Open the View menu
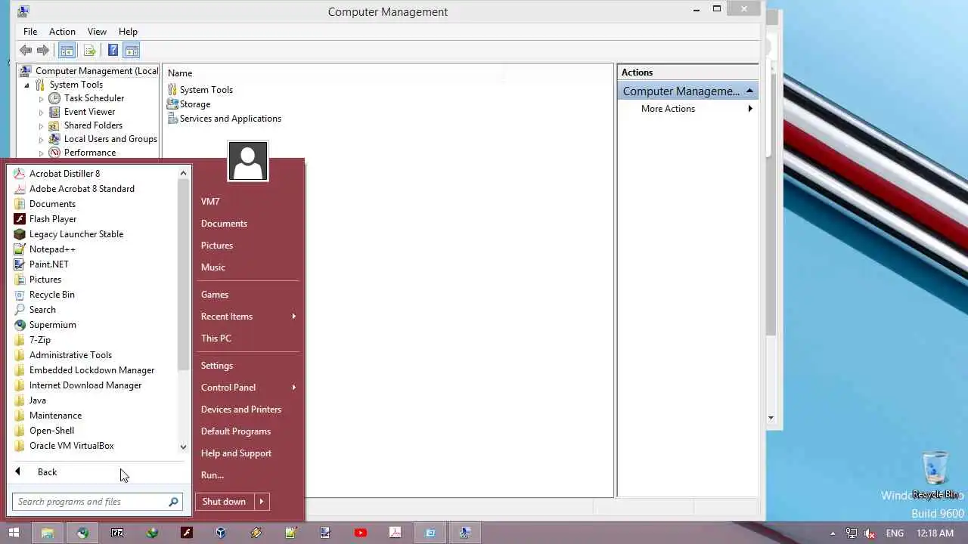Image resolution: width=968 pixels, height=544 pixels. coord(97,31)
